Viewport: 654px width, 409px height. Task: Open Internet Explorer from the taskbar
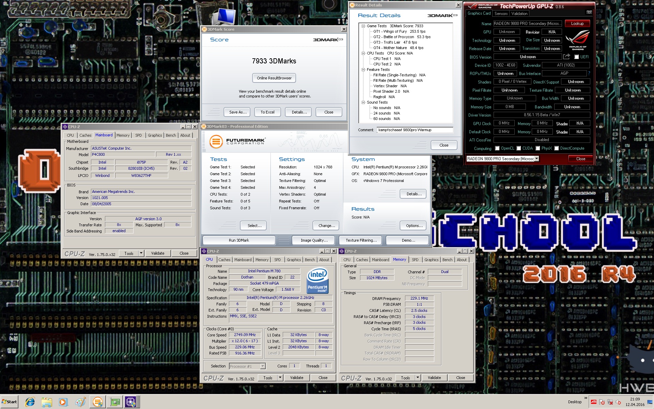click(30, 402)
